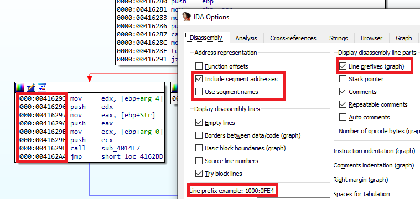This screenshot has height=199, width=420.
Task: Switch to the Strings tab
Action: (x=339, y=38)
